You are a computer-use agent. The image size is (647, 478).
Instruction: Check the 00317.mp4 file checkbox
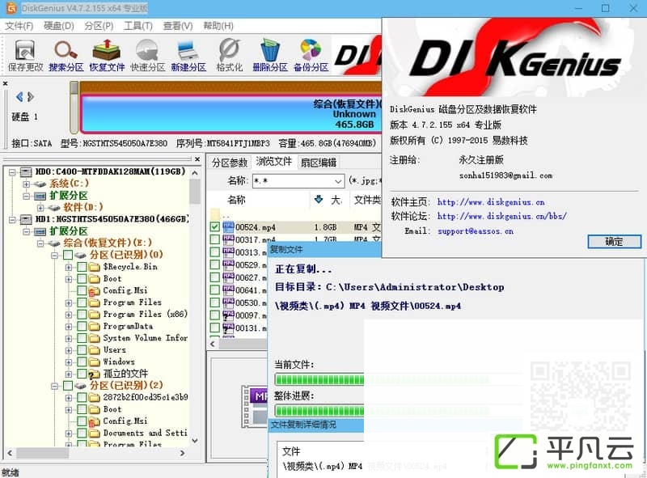(x=214, y=239)
